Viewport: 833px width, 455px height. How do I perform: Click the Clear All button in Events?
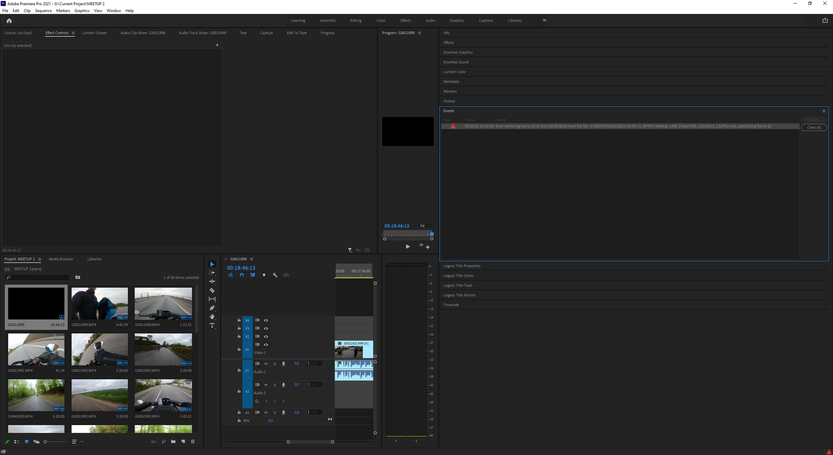coord(813,127)
